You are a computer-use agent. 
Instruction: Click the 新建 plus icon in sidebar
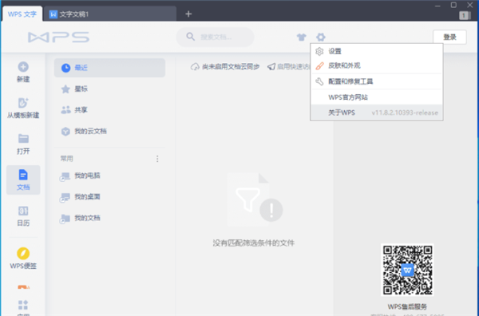(x=23, y=67)
